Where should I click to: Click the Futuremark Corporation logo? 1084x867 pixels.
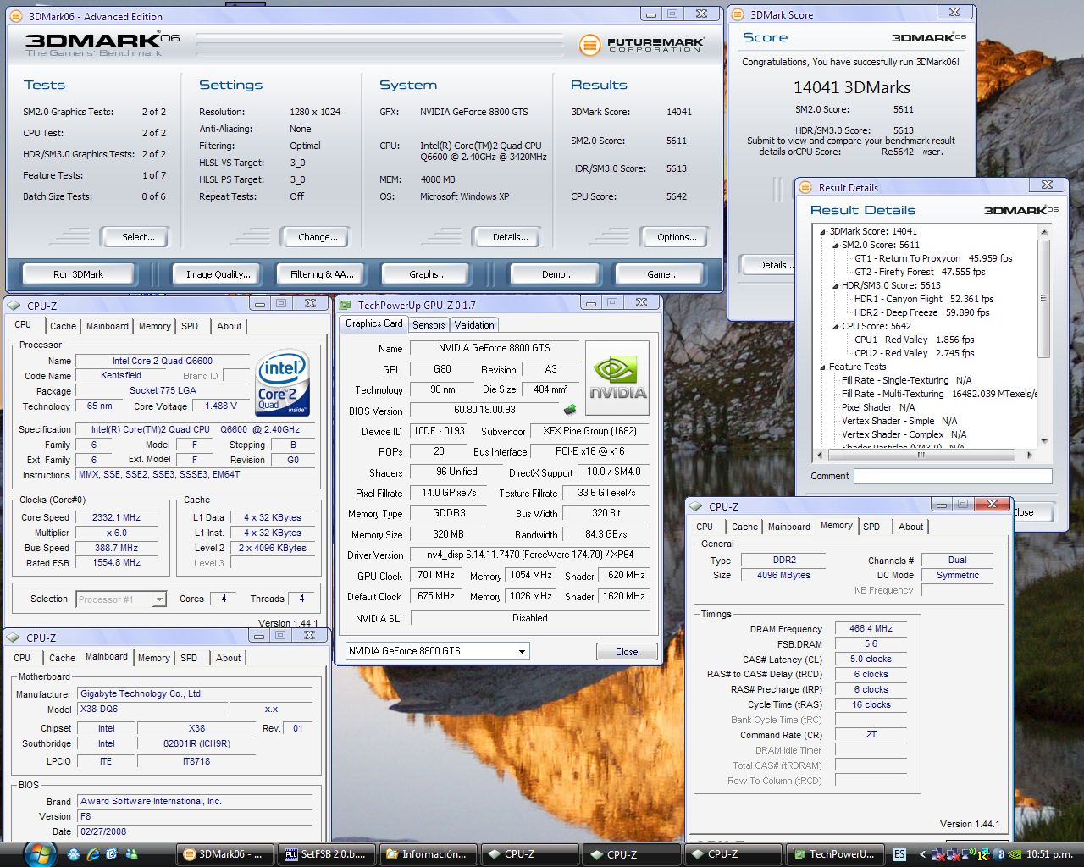(641, 45)
